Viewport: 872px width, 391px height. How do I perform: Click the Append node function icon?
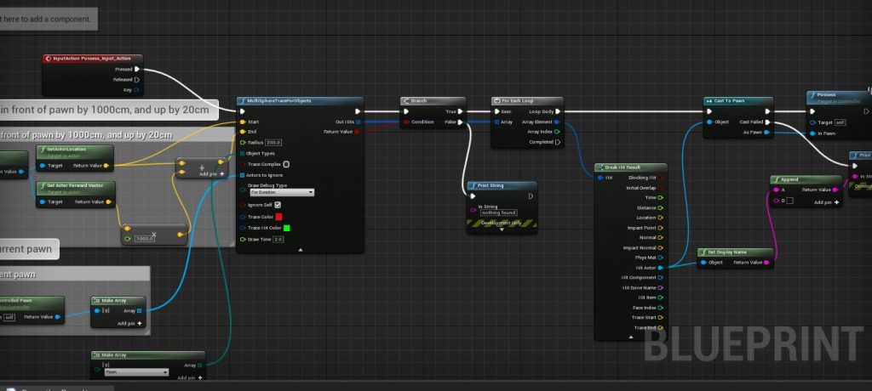click(x=776, y=179)
